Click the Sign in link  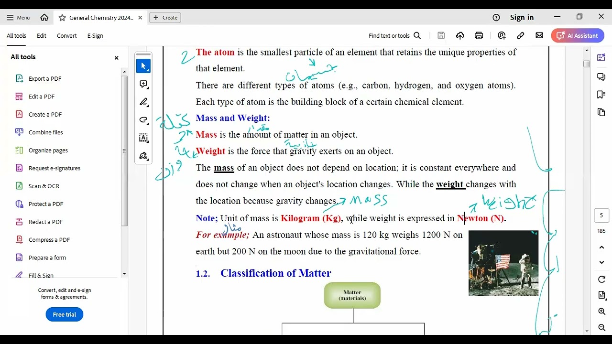click(x=522, y=18)
